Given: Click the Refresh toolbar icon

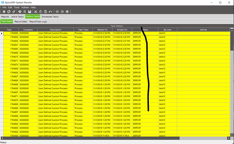Looking at the screenshot, I should coord(9,12).
